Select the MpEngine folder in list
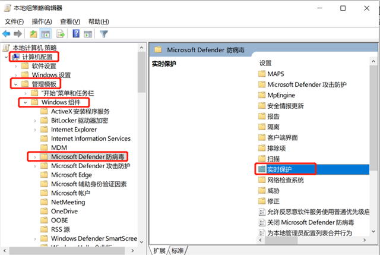This screenshot has height=255, width=380. pos(281,95)
